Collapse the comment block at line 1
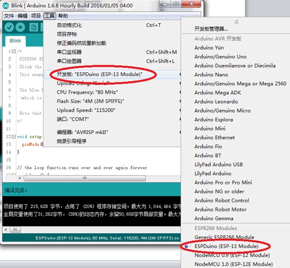This screenshot has height=268, width=290. point(14,51)
